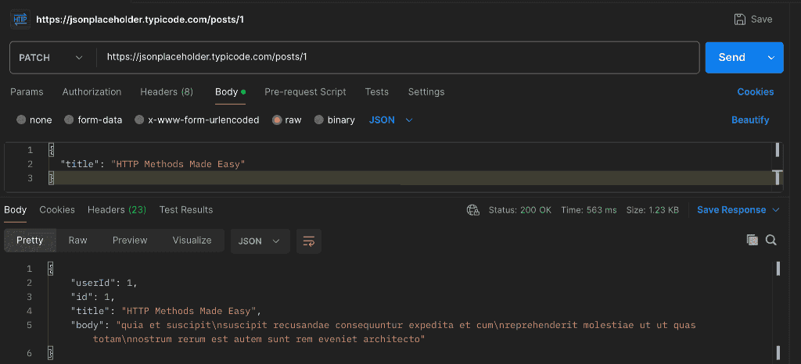Click the HTTP request icon beside the title
The image size is (801, 364).
pos(20,20)
